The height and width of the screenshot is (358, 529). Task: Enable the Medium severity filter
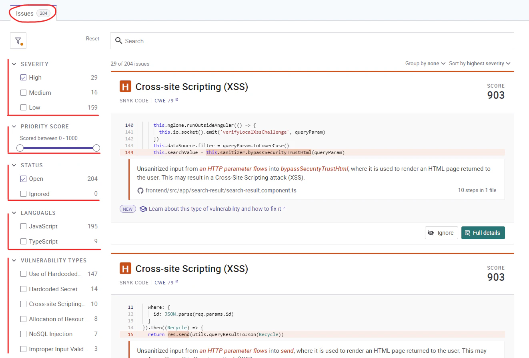(x=23, y=92)
